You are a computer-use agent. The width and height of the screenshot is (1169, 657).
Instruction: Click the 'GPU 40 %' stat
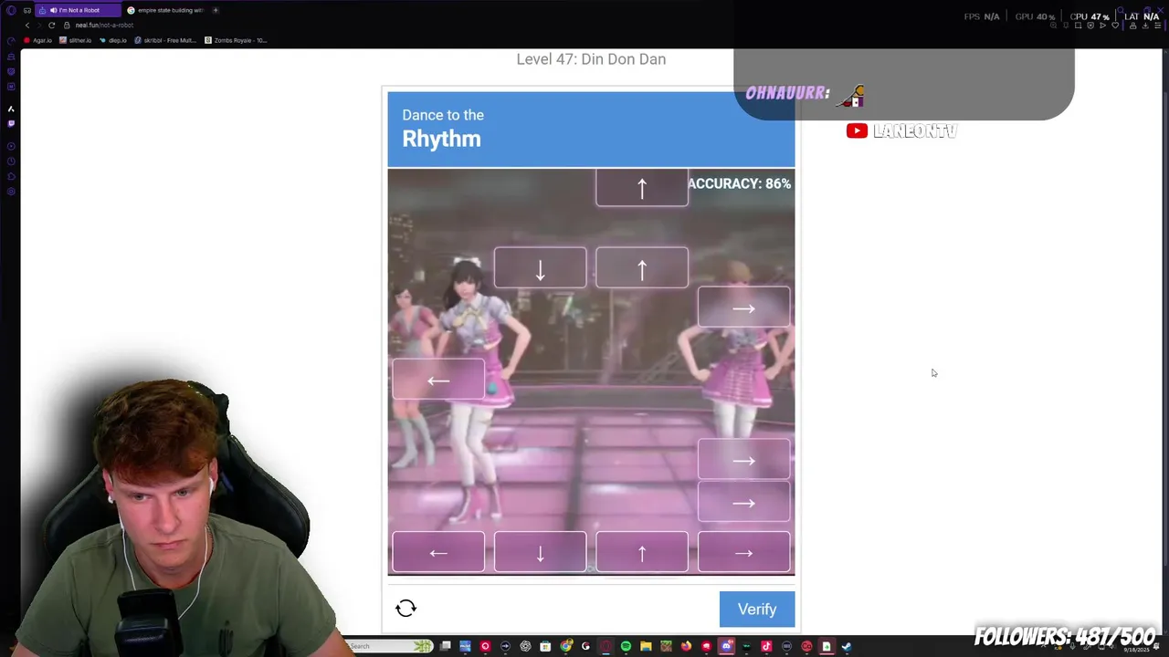pos(1036,16)
